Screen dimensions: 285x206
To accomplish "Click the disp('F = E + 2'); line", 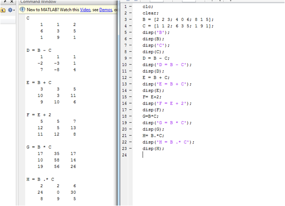I will (167, 103).
